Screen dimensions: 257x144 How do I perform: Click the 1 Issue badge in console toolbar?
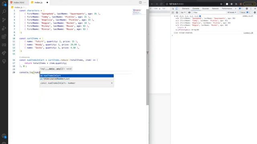pyautogui.click(x=245, y=12)
